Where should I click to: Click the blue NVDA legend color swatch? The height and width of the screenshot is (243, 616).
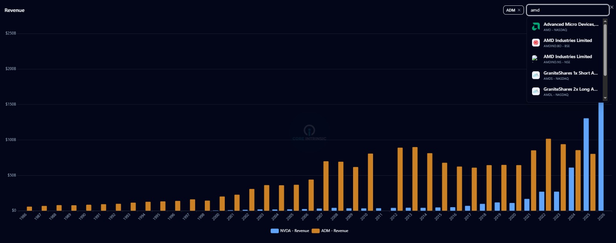click(275, 231)
